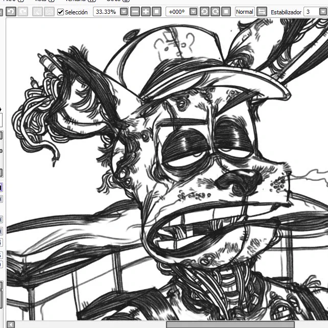Image resolution: width=328 pixels, height=328 pixels.
Task: Open the rotation angle dropdown
Action: (193, 12)
